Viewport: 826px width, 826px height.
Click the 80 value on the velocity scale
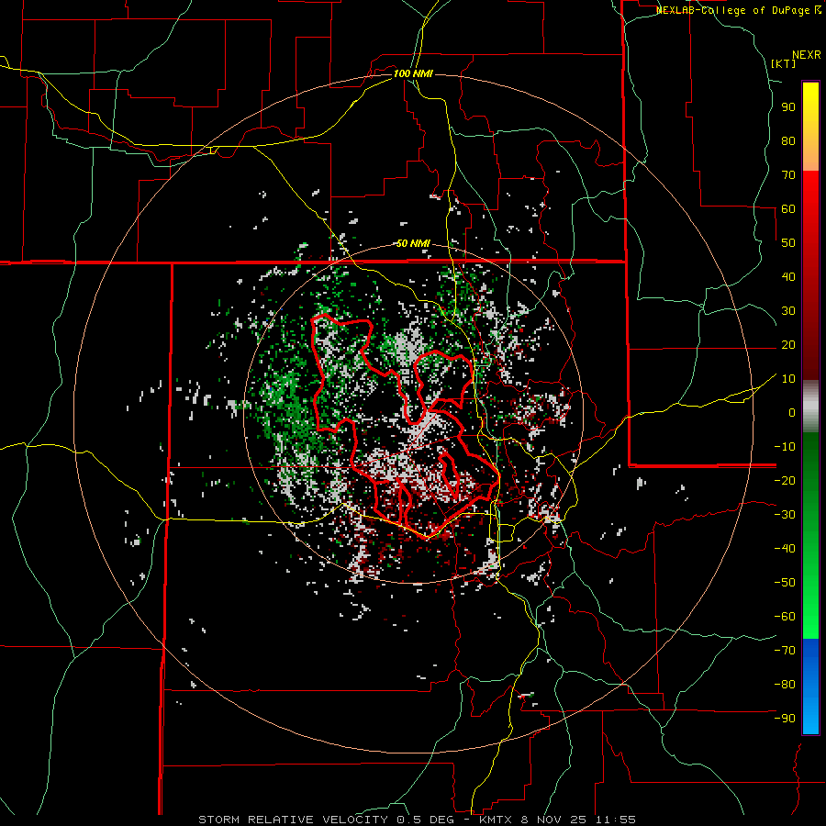(x=788, y=140)
